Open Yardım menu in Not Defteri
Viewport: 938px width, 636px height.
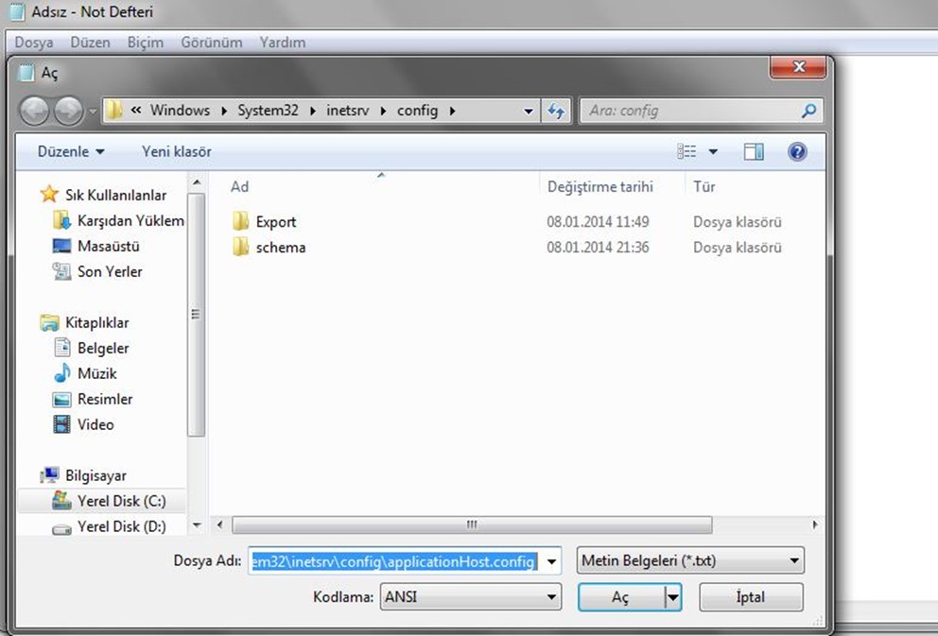(283, 43)
